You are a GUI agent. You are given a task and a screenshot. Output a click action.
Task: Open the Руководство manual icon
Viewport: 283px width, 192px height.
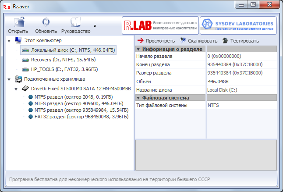76,22
